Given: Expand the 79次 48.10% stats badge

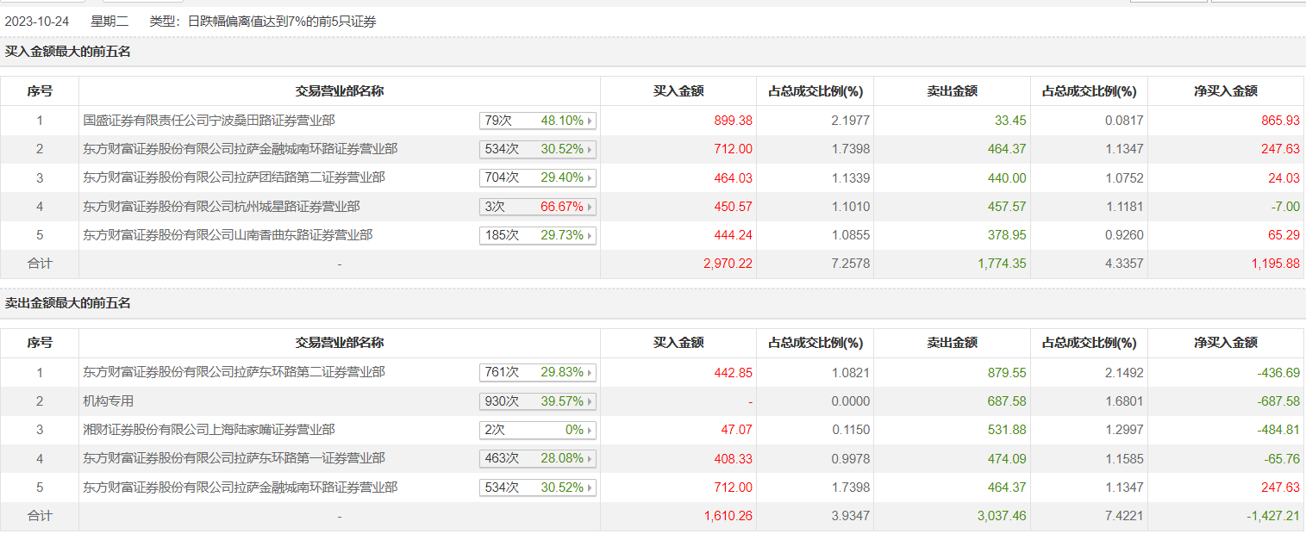Looking at the screenshot, I should tap(538, 121).
